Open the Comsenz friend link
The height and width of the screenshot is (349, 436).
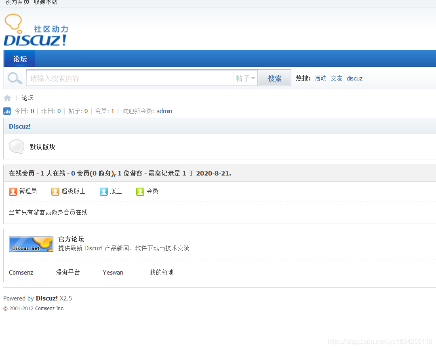pyautogui.click(x=21, y=273)
